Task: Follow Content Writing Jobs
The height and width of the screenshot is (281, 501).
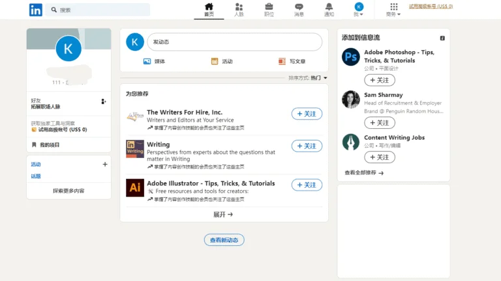Action: [380, 157]
